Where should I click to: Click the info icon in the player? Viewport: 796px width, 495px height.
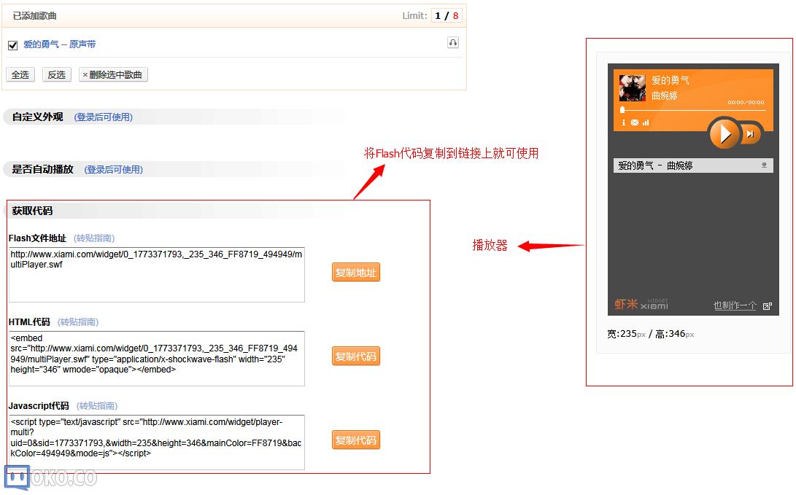[623, 122]
